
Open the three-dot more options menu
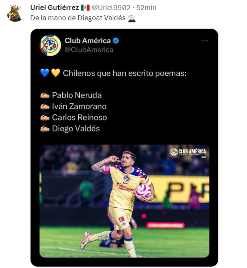(x=205, y=41)
